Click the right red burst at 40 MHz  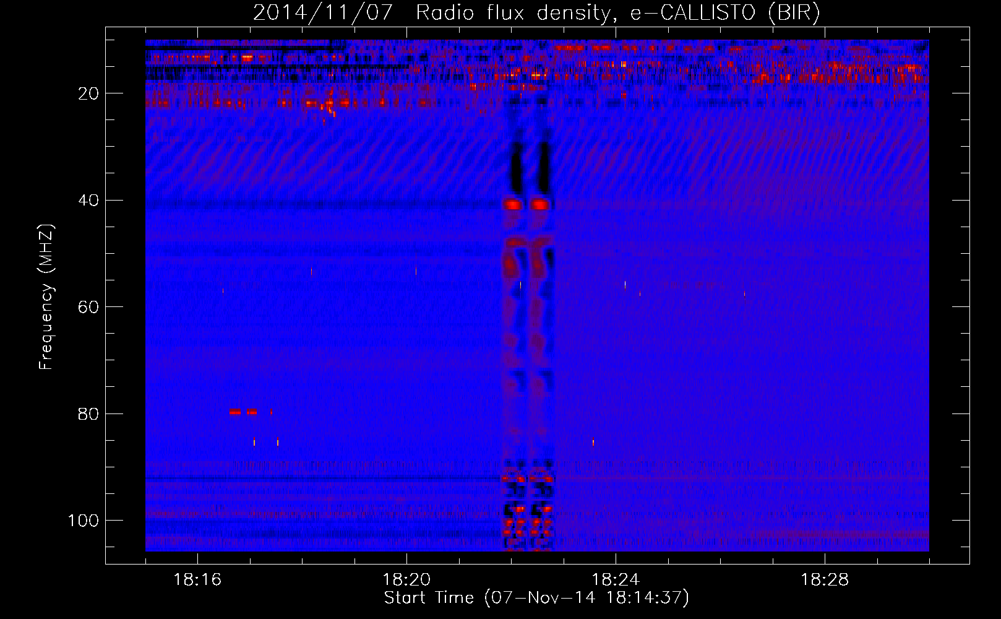coord(540,204)
